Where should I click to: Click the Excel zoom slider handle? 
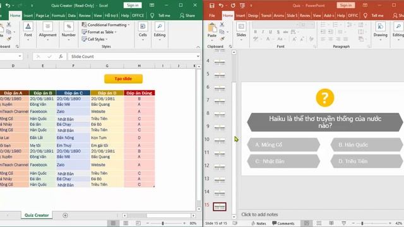pyautogui.click(x=163, y=223)
